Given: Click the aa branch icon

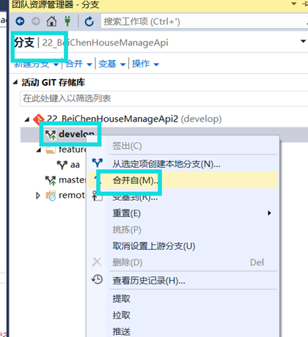Looking at the screenshot, I should pyautogui.click(x=62, y=165).
